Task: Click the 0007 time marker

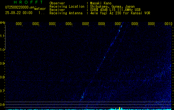Action: pyautogui.click(x=118, y=24)
